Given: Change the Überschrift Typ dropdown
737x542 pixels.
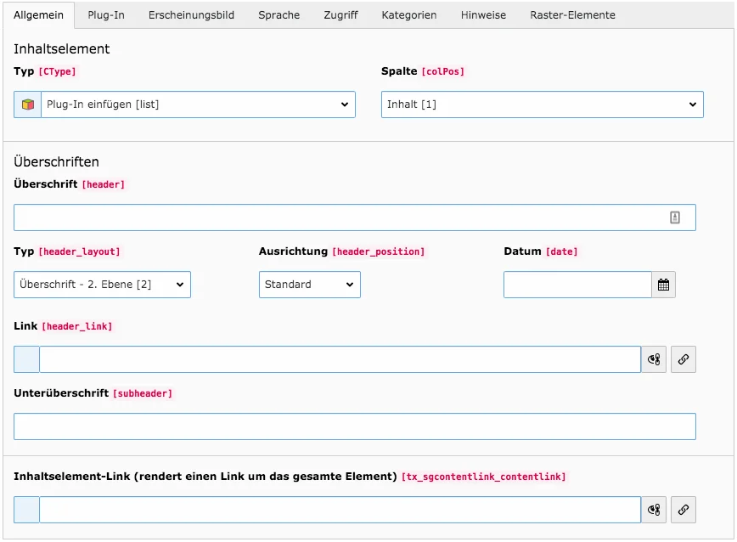Looking at the screenshot, I should point(102,284).
